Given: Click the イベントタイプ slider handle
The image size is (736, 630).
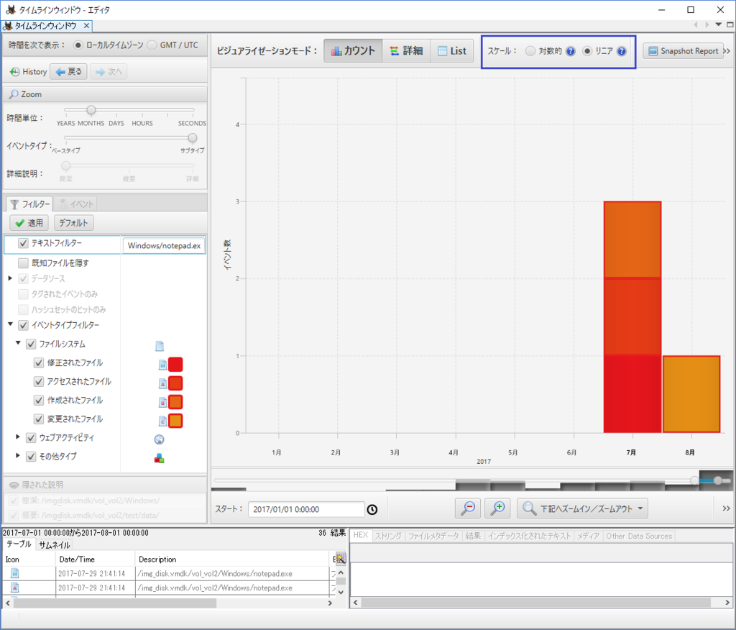Looking at the screenshot, I should click(193, 138).
